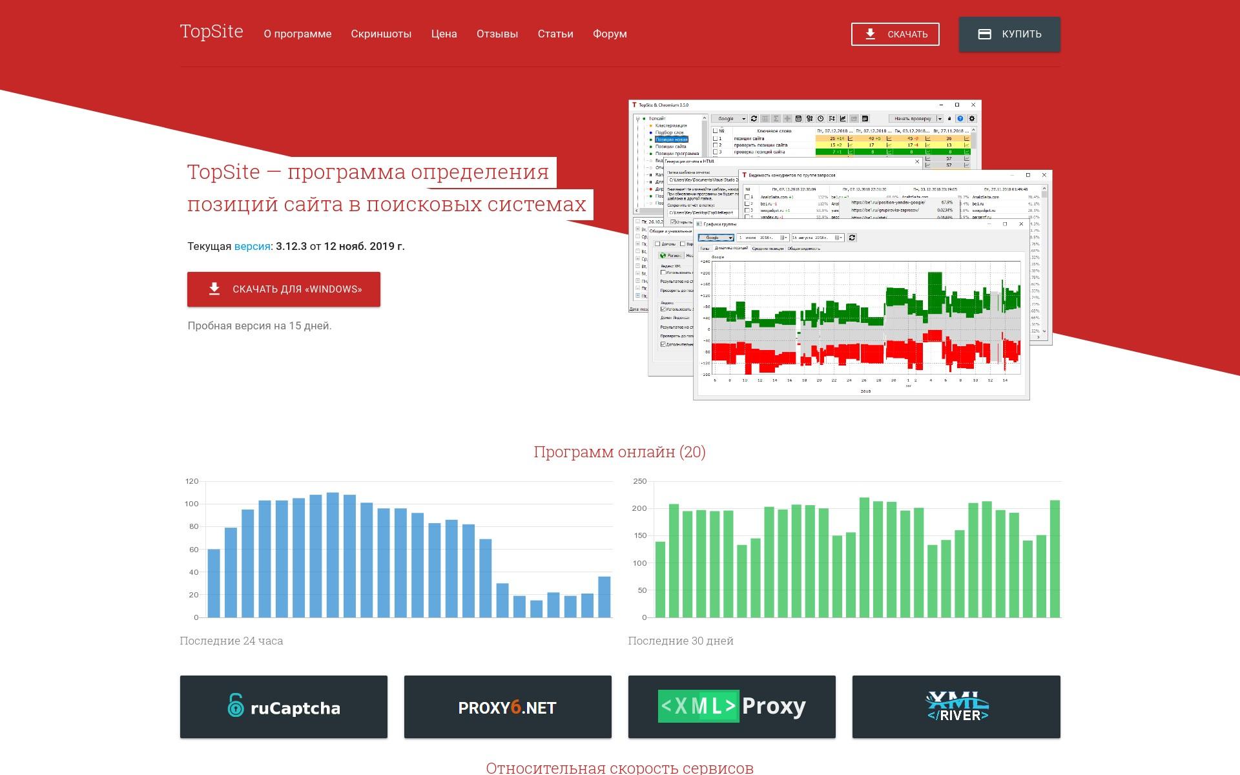Open the PROXY6.NET partner banner
This screenshot has height=775, width=1240.
point(508,707)
